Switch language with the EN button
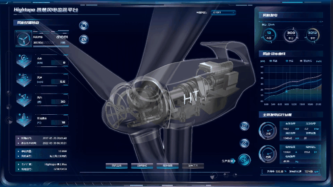Viewport: 333px width, 187px height. [x=84, y=39]
